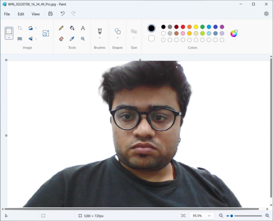Pick the lavender palette color
The image size is (273, 221).
(x=222, y=33)
